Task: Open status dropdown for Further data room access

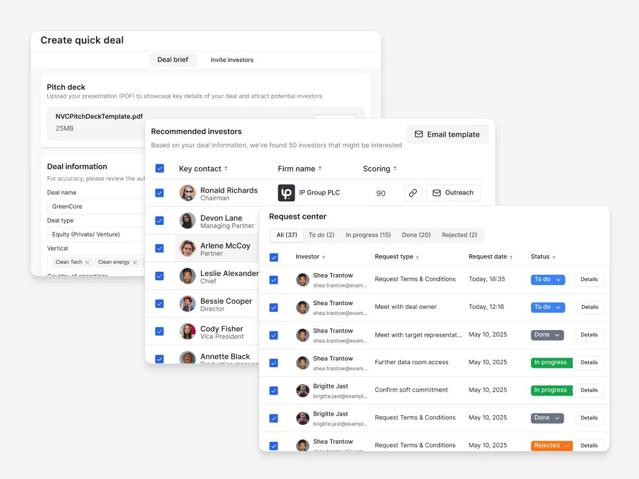Action: coord(552,362)
